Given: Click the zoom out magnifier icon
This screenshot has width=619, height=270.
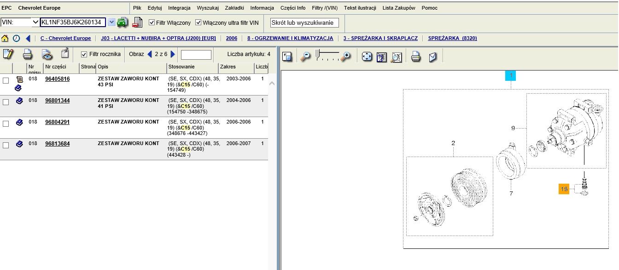Looking at the screenshot, I should pos(305,56).
